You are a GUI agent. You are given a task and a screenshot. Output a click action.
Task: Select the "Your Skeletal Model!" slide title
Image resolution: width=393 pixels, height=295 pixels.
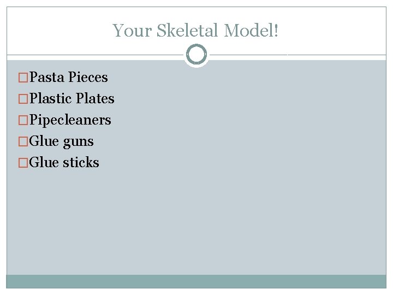click(196, 31)
